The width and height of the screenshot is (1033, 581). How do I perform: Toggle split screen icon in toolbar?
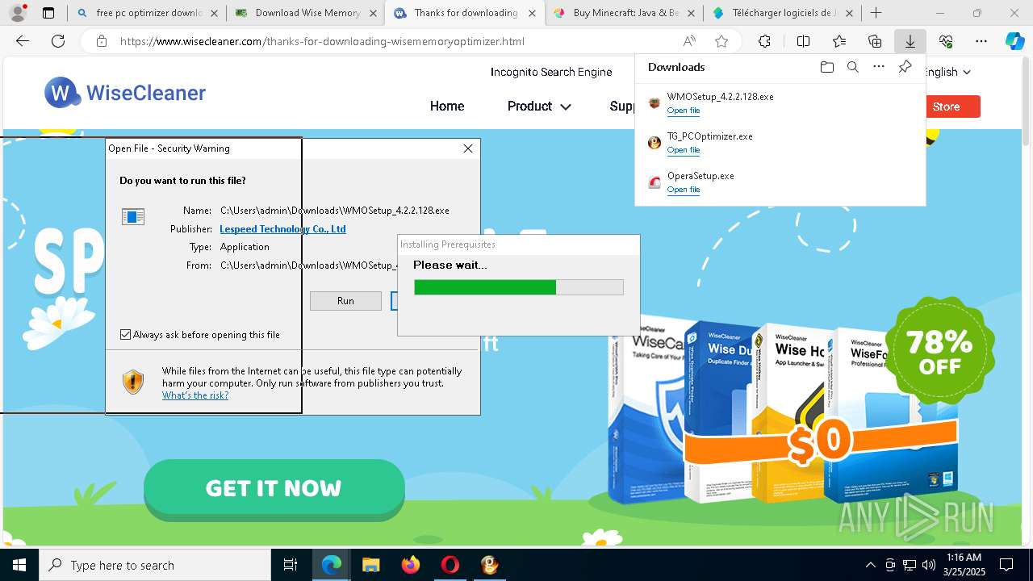click(803, 42)
